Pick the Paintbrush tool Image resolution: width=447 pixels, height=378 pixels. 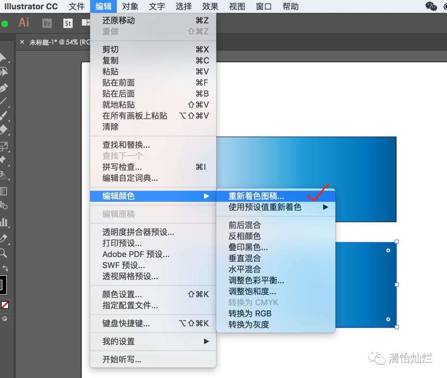pyautogui.click(x=6, y=114)
